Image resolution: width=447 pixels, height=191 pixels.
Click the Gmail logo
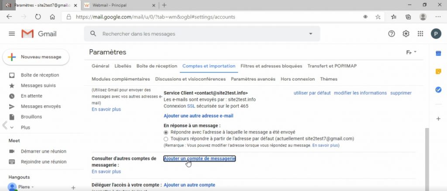tap(39, 34)
